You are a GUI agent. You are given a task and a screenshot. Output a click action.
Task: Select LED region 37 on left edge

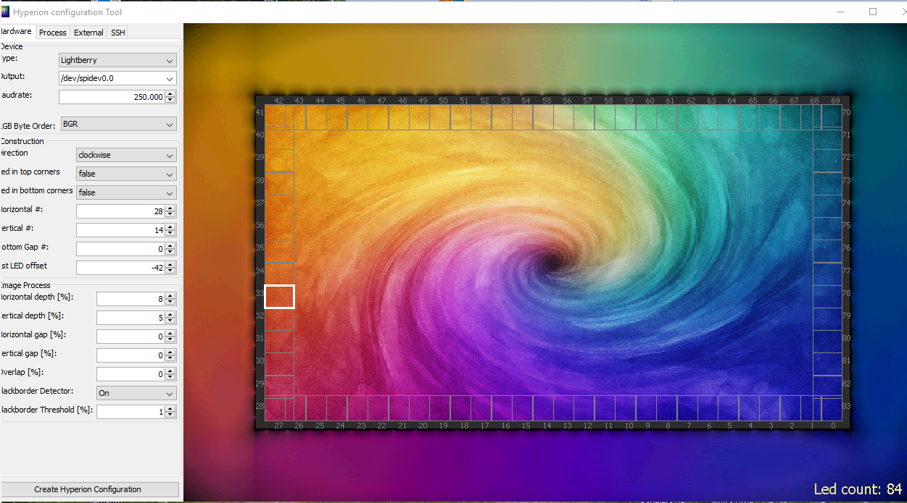279,206
